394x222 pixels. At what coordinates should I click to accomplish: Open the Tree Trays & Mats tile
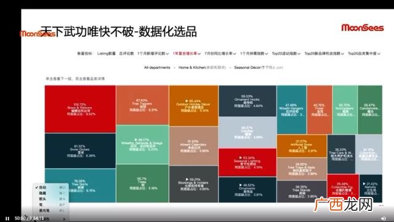[x=302, y=169]
